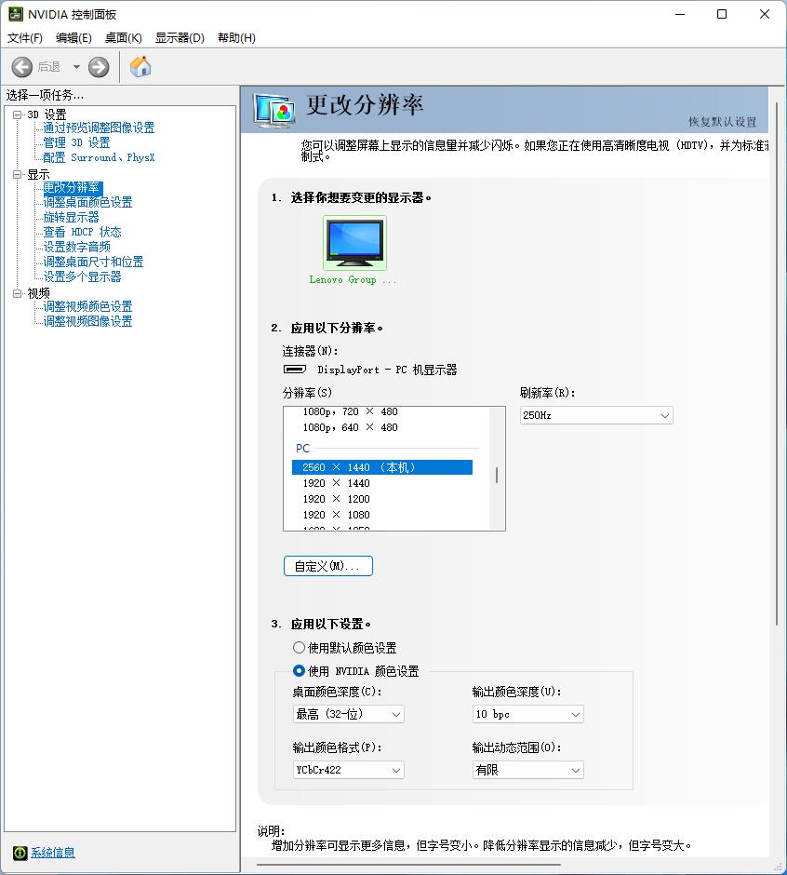Select 使用默认颜色设置 radio button
The width and height of the screenshot is (787, 875).
tap(300, 647)
